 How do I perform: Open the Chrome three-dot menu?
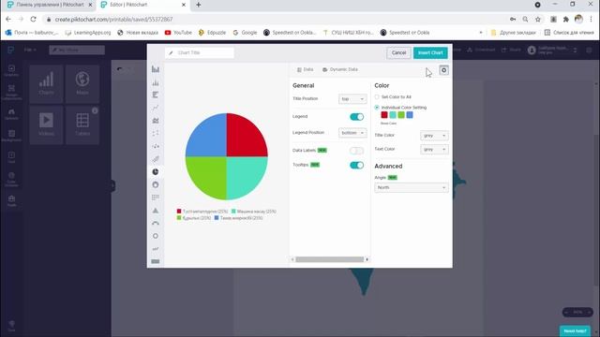click(592, 19)
